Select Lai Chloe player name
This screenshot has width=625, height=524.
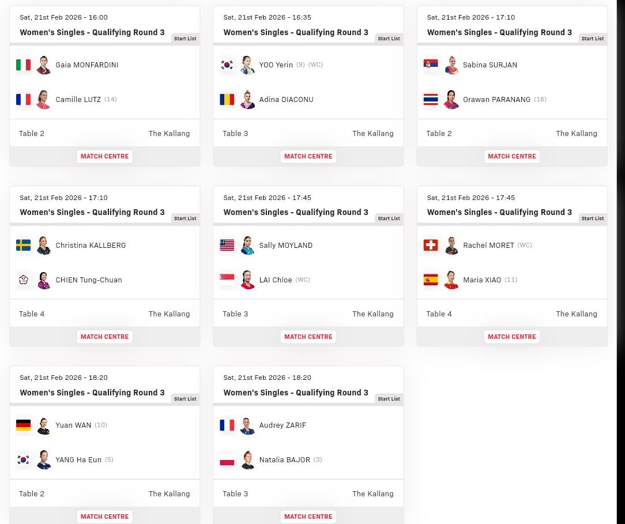[x=275, y=280]
